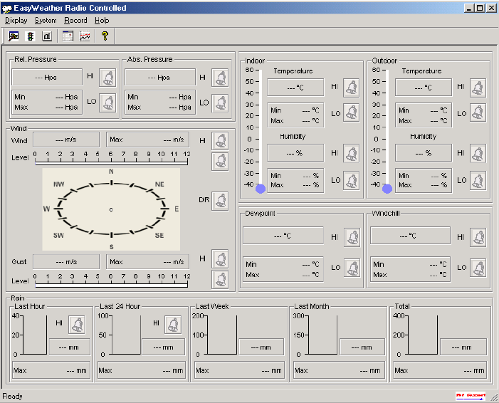Open the Help menu
The image size is (499, 403).
(x=102, y=21)
